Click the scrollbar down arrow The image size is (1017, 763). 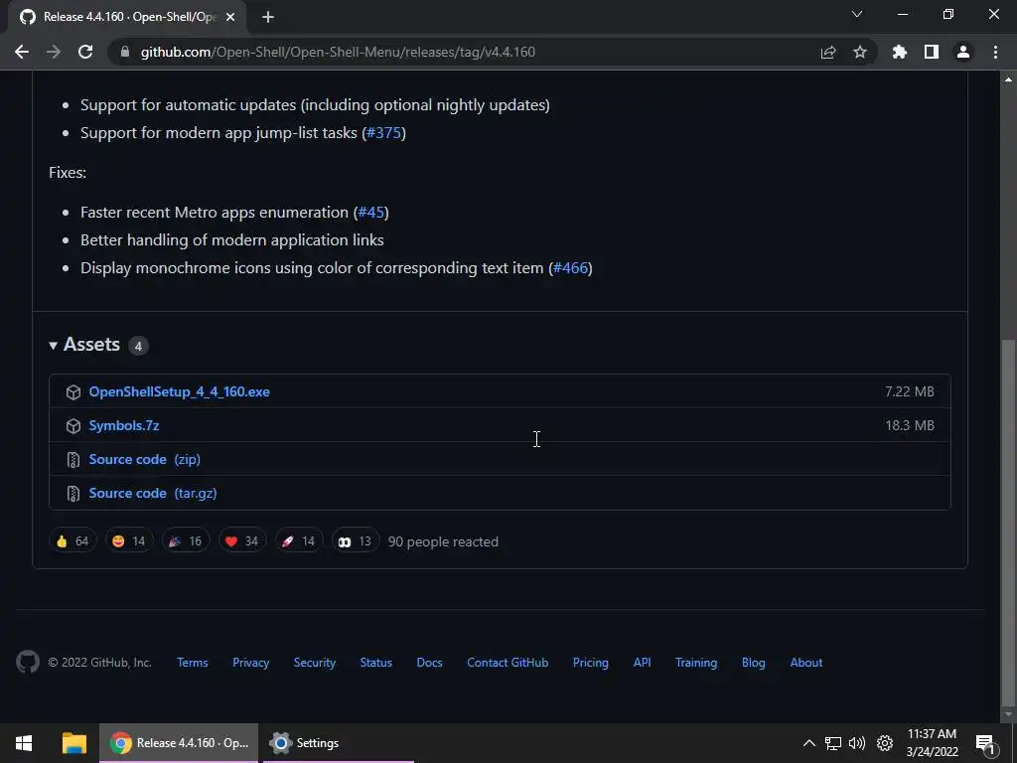(1008, 714)
